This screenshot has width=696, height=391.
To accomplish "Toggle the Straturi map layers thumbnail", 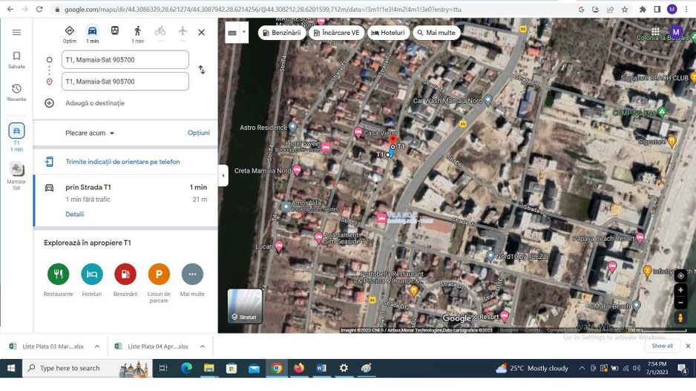I will 245,306.
